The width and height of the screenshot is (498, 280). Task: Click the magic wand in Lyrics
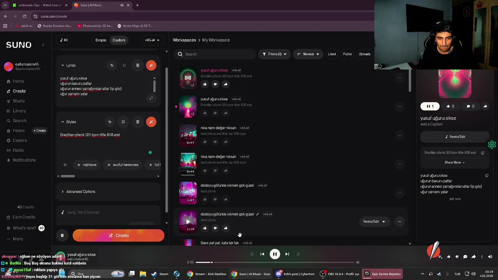151,65
